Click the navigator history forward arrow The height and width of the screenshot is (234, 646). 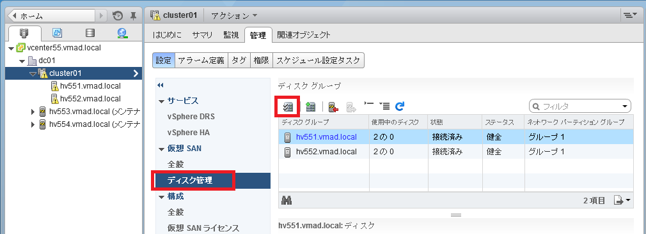[101, 15]
